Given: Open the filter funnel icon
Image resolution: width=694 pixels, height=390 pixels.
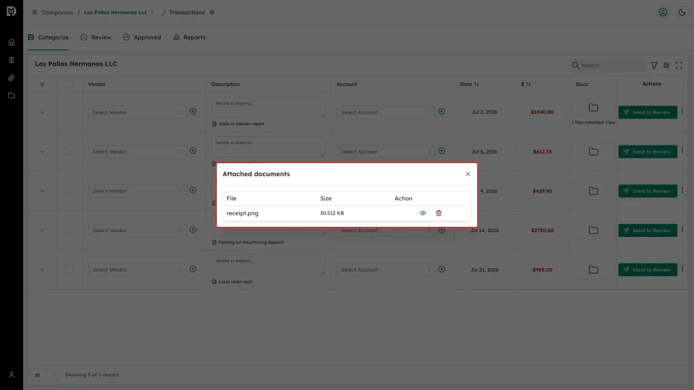Looking at the screenshot, I should tap(654, 66).
